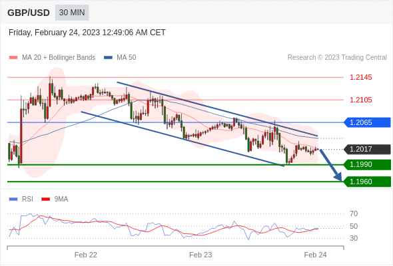Click the 1.2065 pivot price tag
Screen dimensions: 393x266
click(x=368, y=122)
